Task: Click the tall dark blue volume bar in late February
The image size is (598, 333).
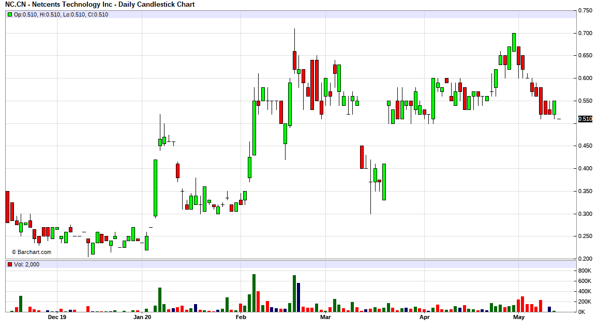Action: click(298, 297)
